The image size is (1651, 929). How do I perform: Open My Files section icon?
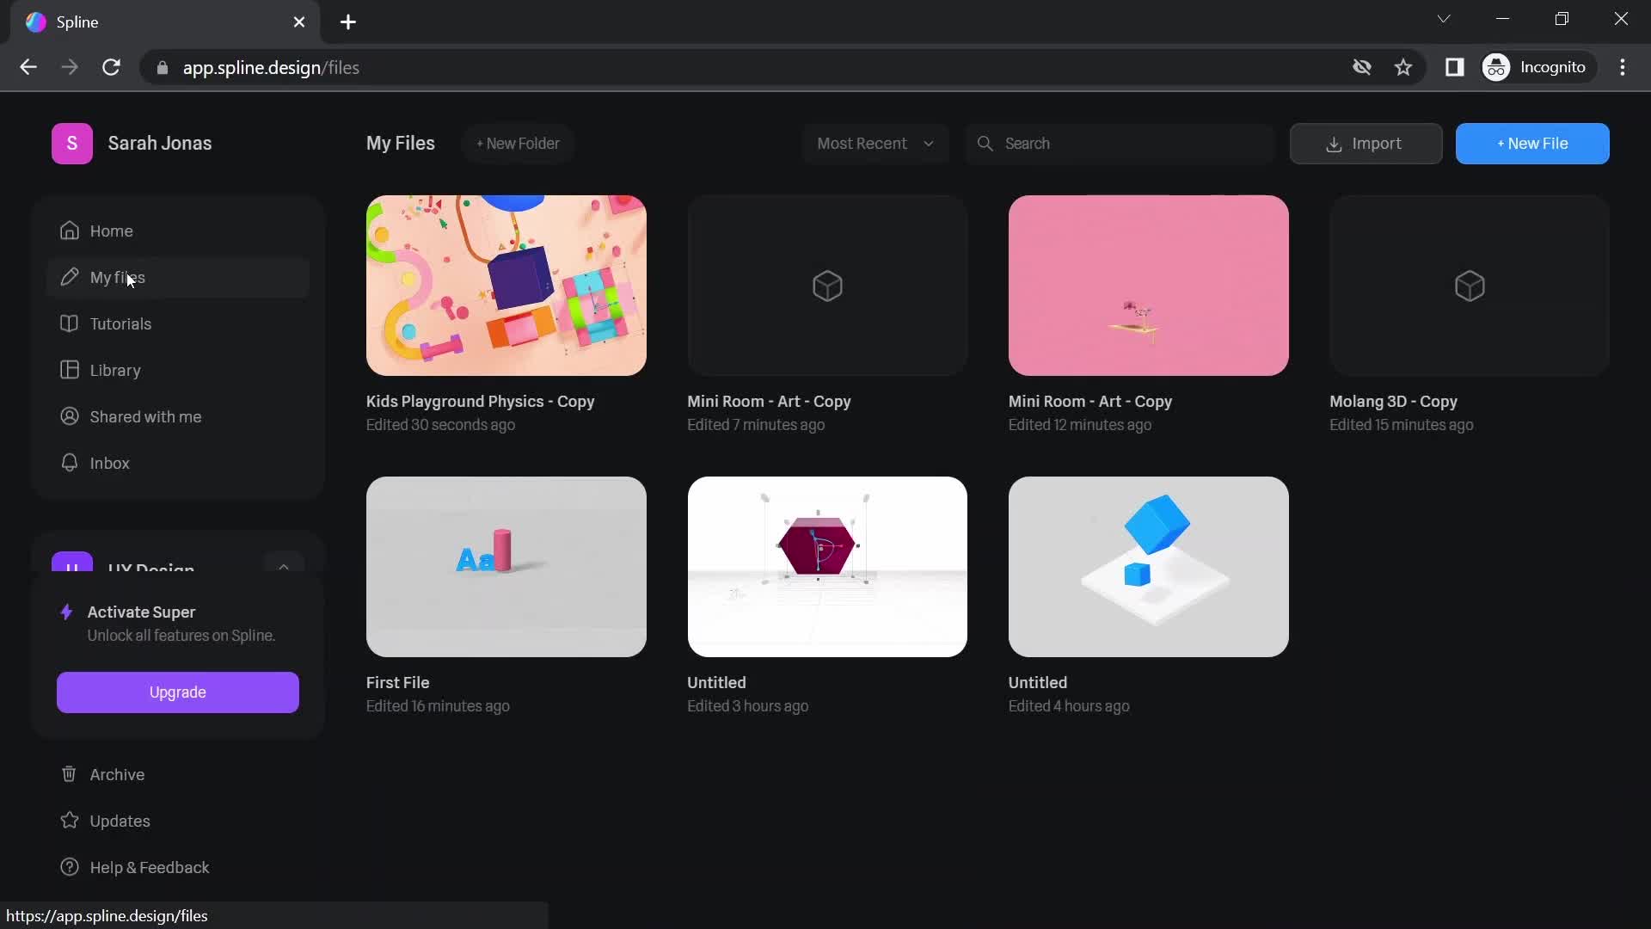[x=68, y=278]
